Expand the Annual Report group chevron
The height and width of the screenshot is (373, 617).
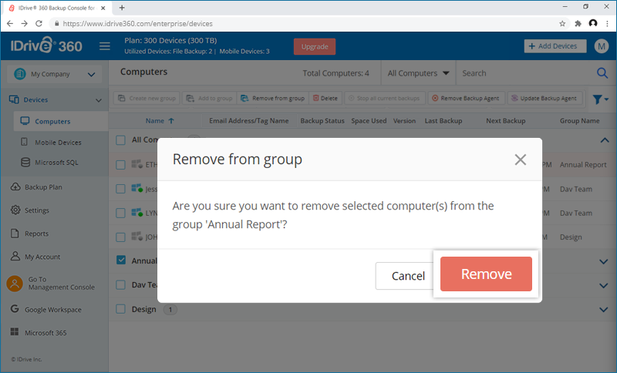click(604, 261)
